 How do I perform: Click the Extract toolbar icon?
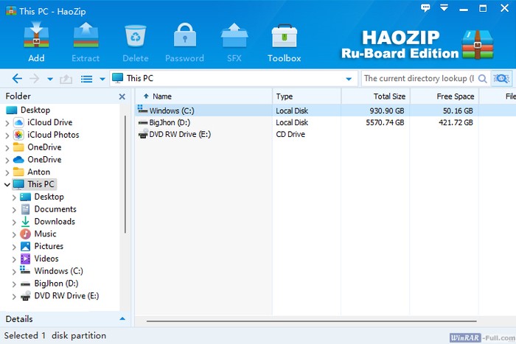tap(86, 42)
